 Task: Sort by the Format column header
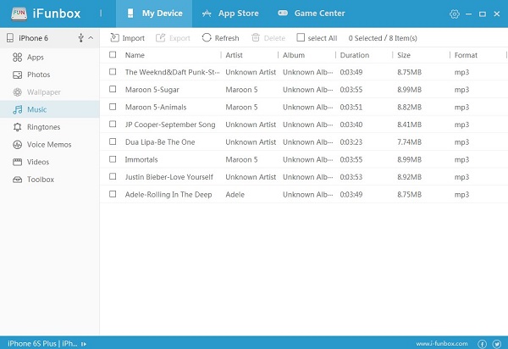point(466,55)
